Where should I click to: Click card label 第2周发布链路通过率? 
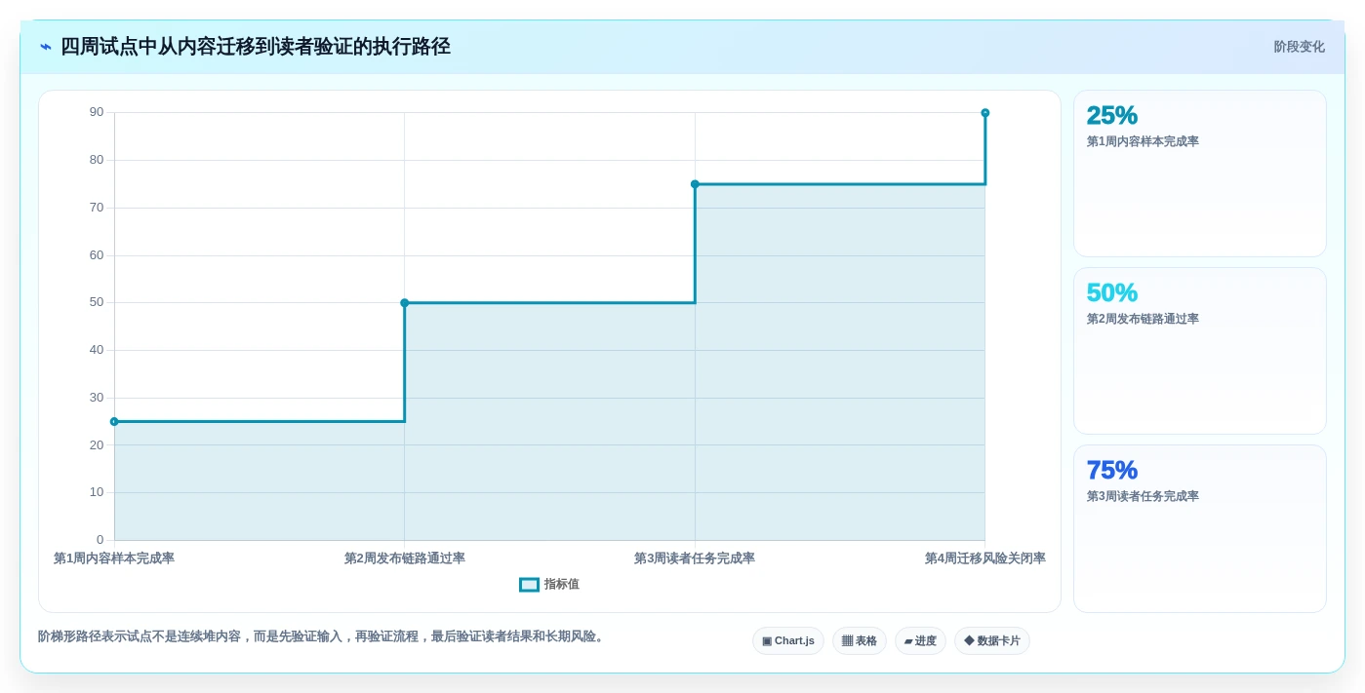[1143, 320]
